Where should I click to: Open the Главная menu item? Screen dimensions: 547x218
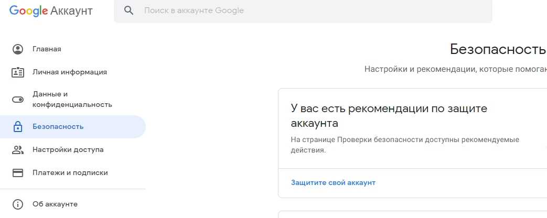47,49
